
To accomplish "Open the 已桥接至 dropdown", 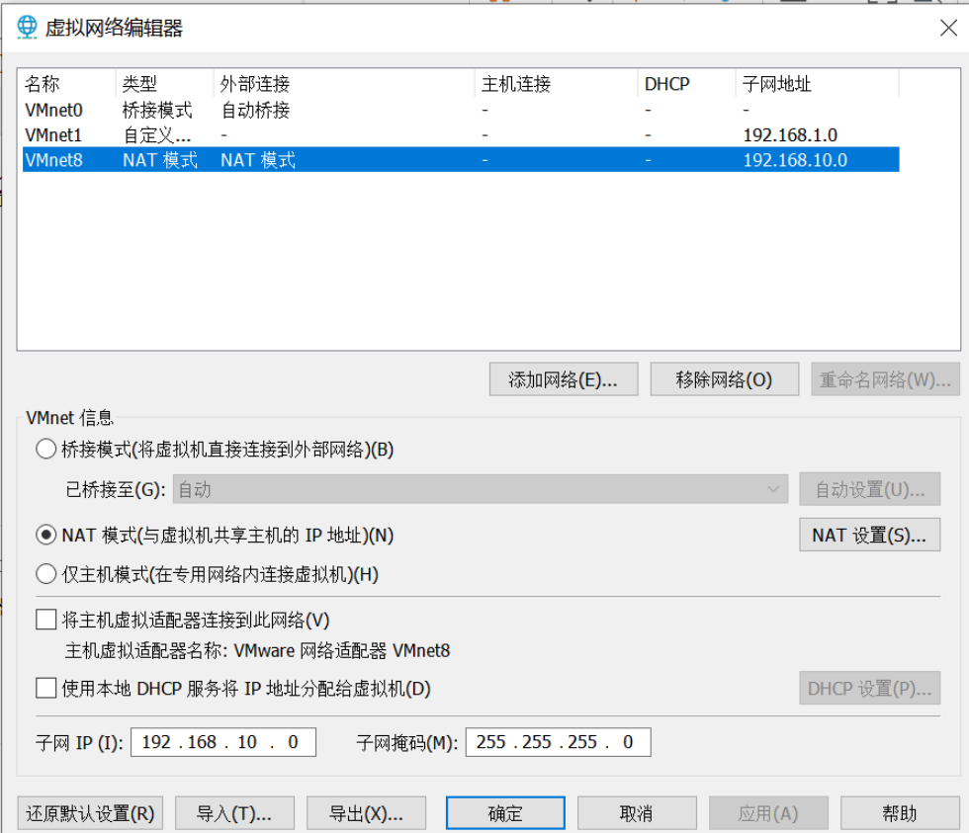I will (x=481, y=490).
